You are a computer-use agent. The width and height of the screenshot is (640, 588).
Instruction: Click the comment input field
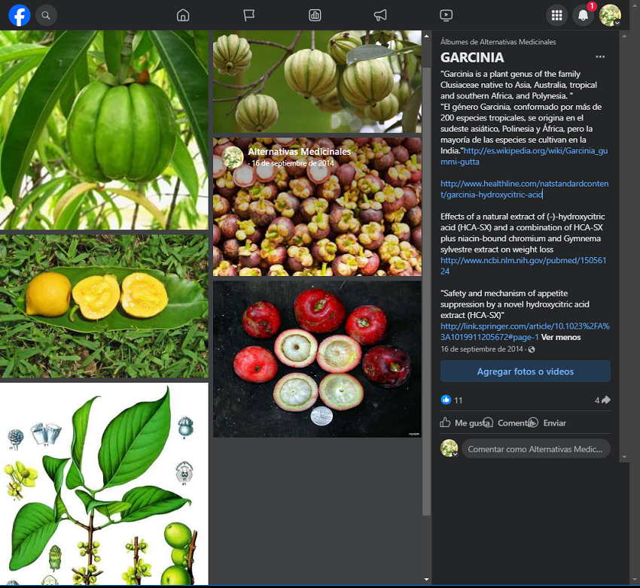(535, 449)
